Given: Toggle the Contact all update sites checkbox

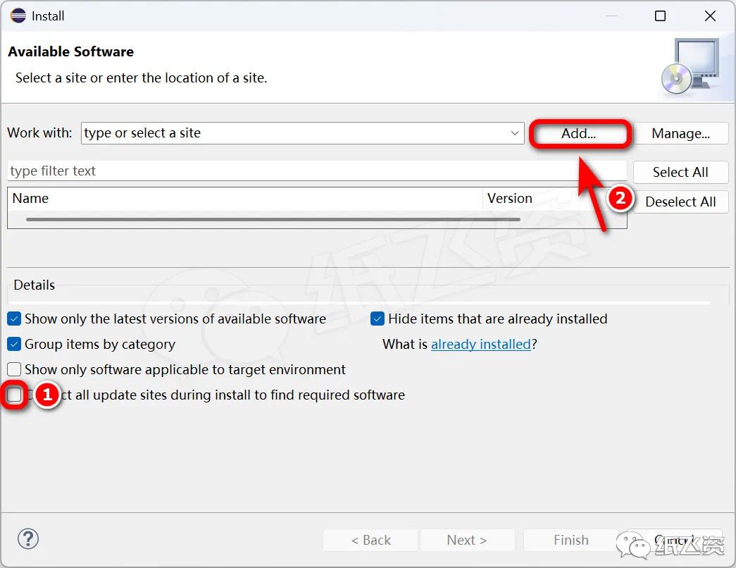Looking at the screenshot, I should (x=14, y=395).
